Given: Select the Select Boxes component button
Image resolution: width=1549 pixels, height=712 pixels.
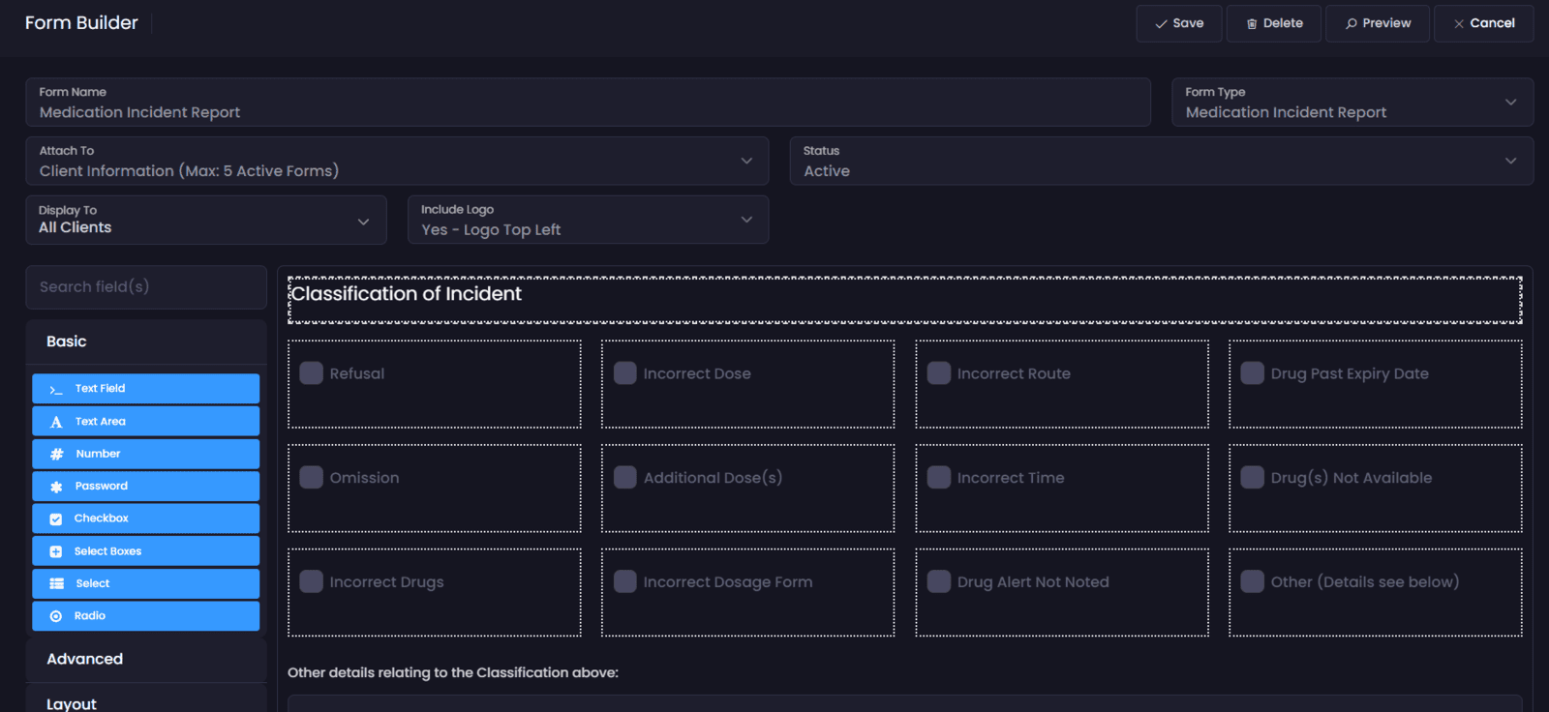Looking at the screenshot, I should click(x=146, y=551).
